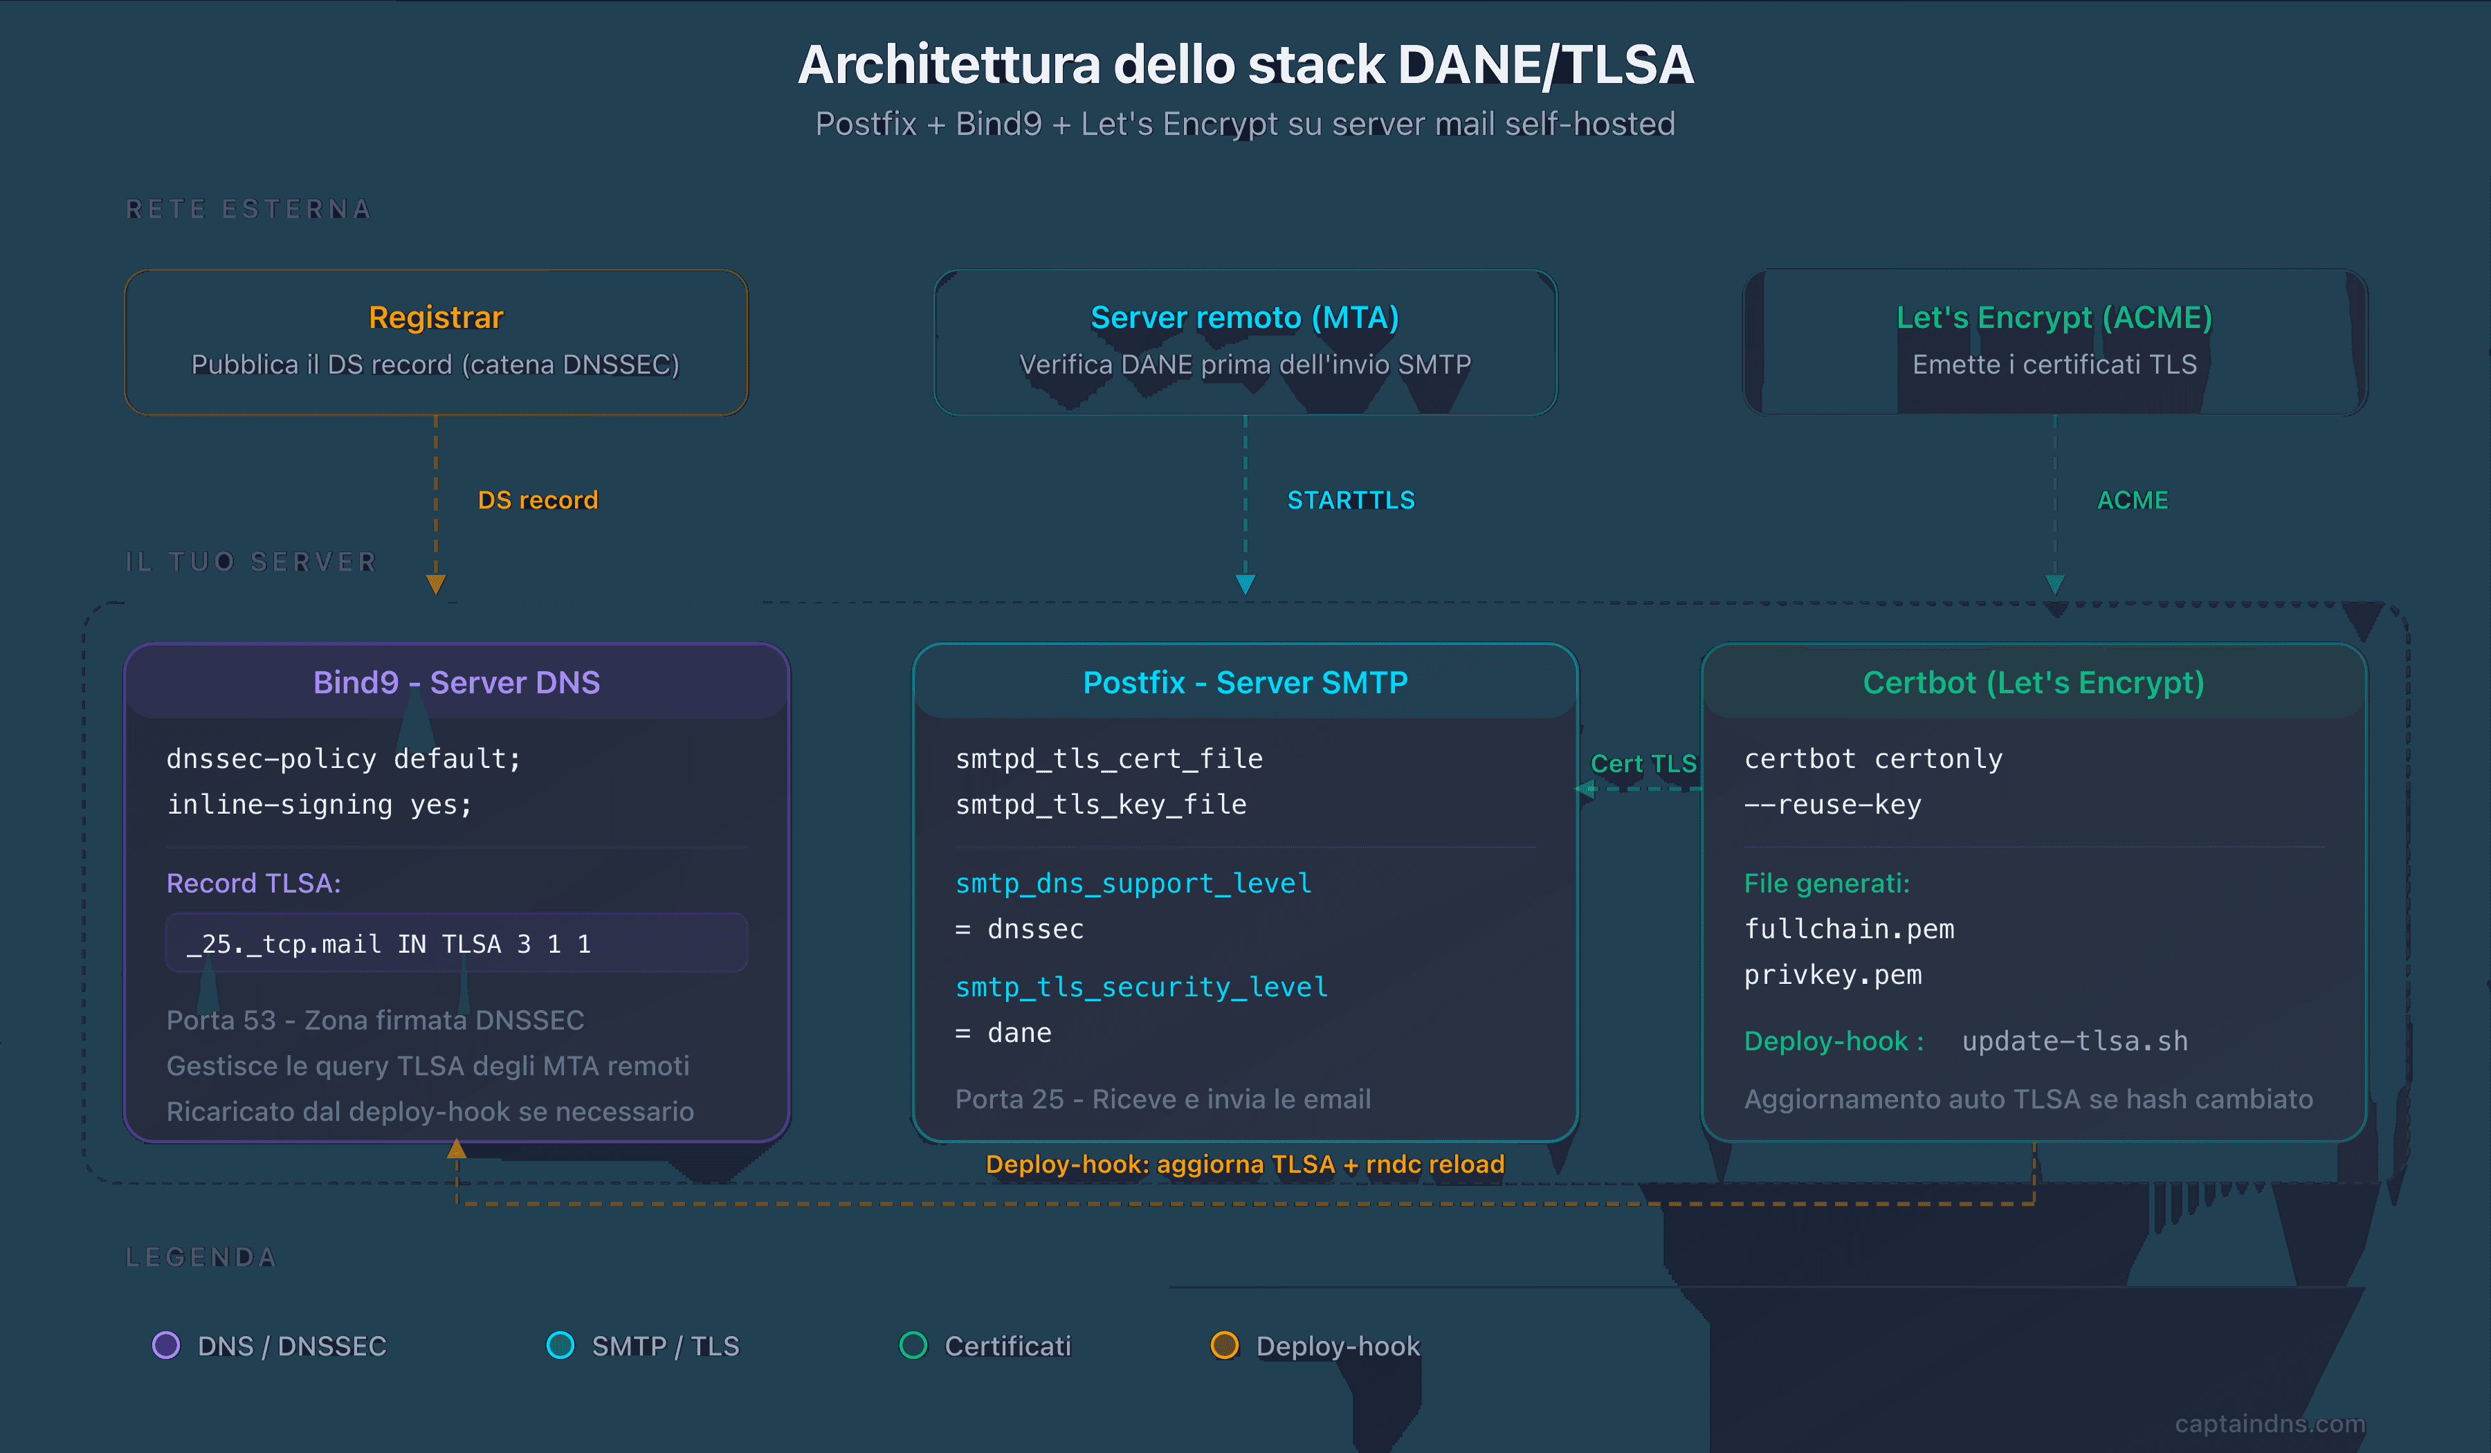Image resolution: width=2491 pixels, height=1453 pixels.
Task: Expand the Postfix - Server SMTP panel
Action: (1245, 682)
